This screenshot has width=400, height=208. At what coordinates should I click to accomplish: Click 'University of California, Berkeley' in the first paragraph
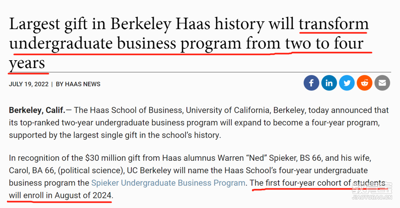tap(245, 110)
